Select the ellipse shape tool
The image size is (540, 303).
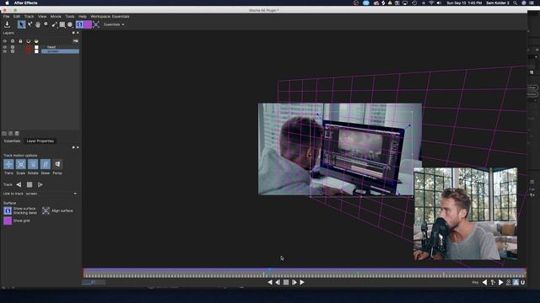[70, 24]
